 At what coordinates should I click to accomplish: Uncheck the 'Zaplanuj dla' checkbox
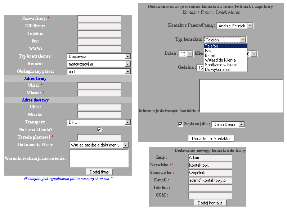coord(181,124)
